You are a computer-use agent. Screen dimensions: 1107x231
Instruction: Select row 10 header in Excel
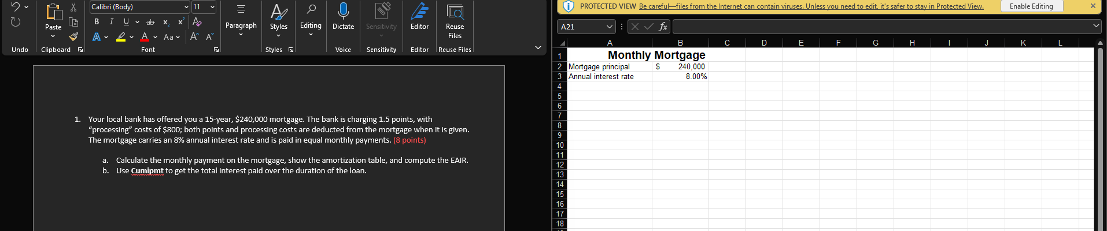coord(560,145)
